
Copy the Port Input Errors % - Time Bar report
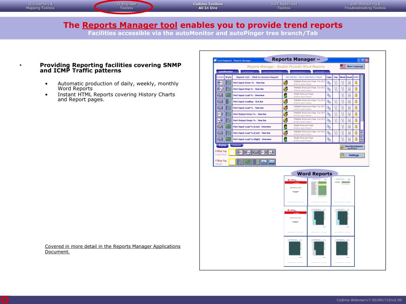tap(329, 83)
